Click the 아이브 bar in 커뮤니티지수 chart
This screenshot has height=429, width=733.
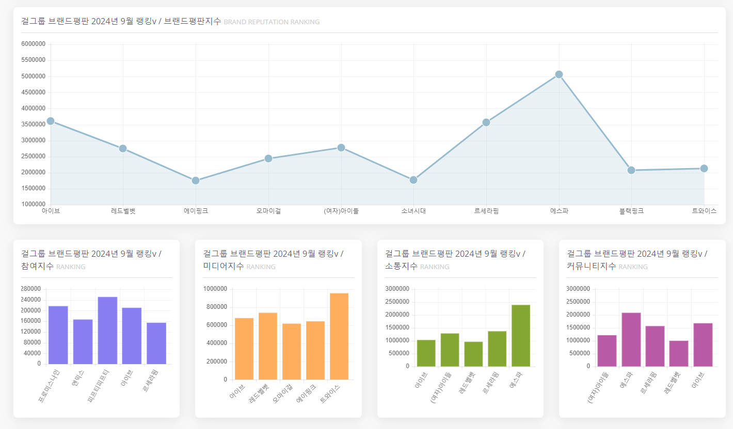click(x=703, y=345)
